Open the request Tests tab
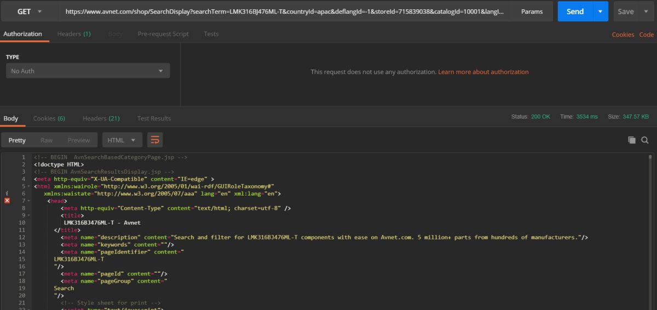 (211, 34)
